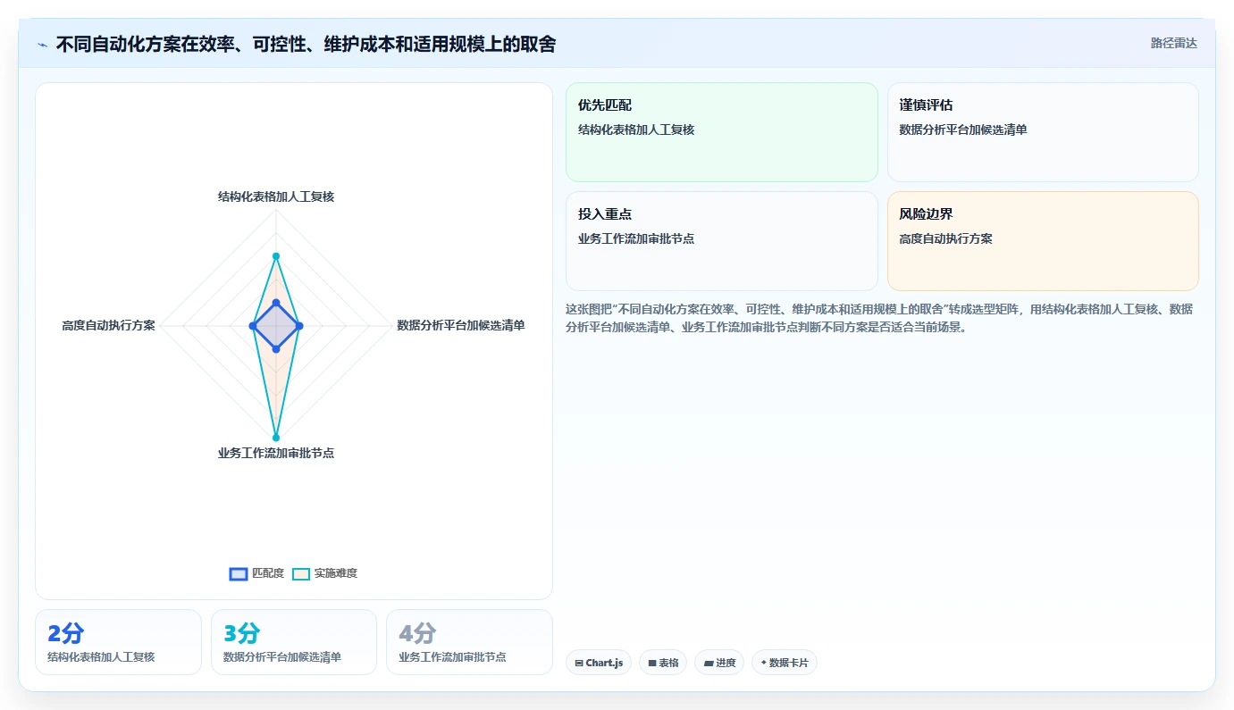Open the 投入重点 card
Image resolution: width=1234 pixels, height=710 pixels.
click(x=722, y=241)
